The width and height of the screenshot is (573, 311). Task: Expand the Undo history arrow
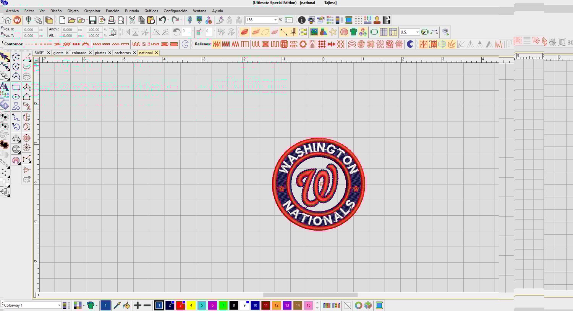coord(168,20)
